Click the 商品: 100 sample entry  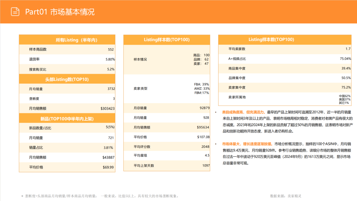pyautogui.click(x=201, y=55)
